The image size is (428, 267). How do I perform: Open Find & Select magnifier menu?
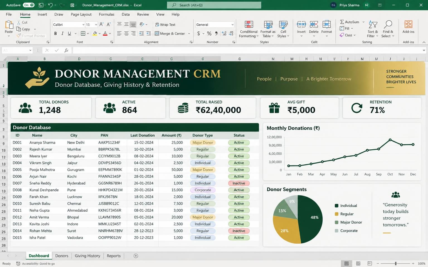point(388,29)
